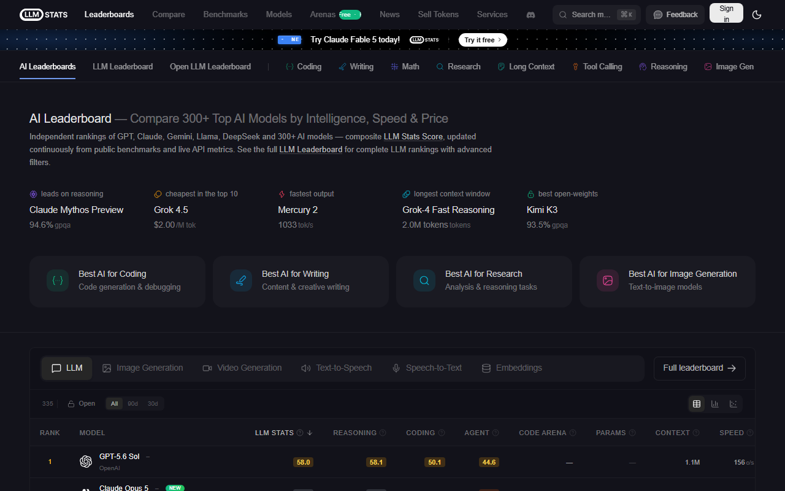785x491 pixels.
Task: Click the LLM Stats logo
Action: click(44, 15)
